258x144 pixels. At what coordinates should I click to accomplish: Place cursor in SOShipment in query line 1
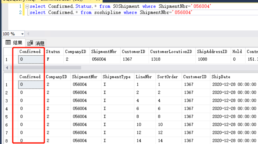(126, 6)
